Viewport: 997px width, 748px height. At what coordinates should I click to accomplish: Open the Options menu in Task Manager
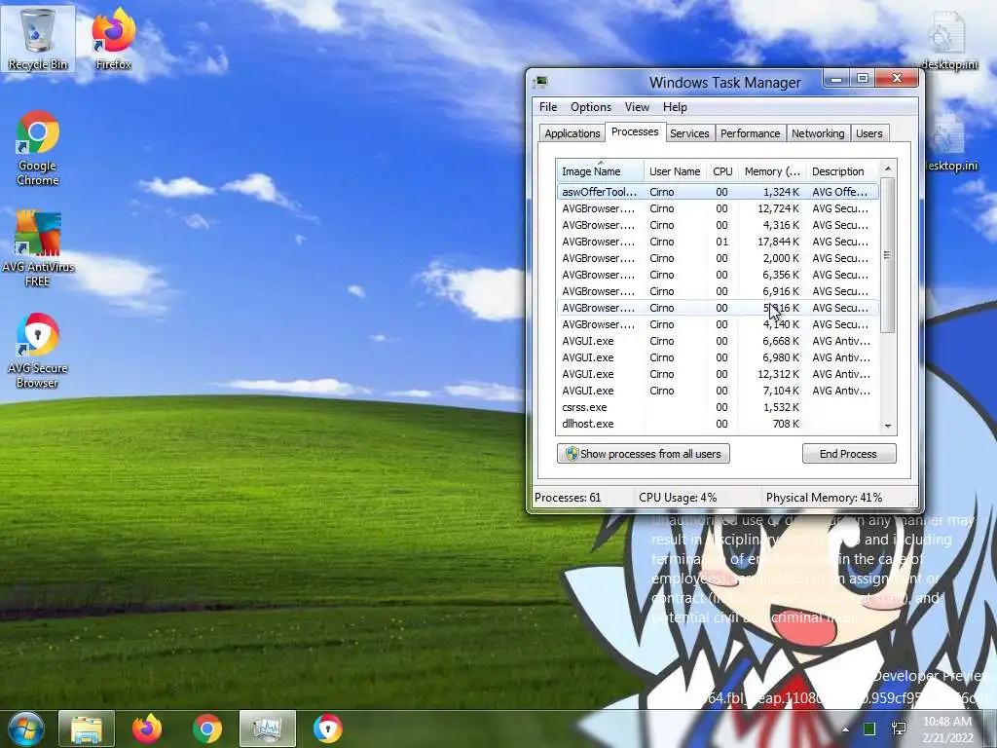tap(591, 107)
